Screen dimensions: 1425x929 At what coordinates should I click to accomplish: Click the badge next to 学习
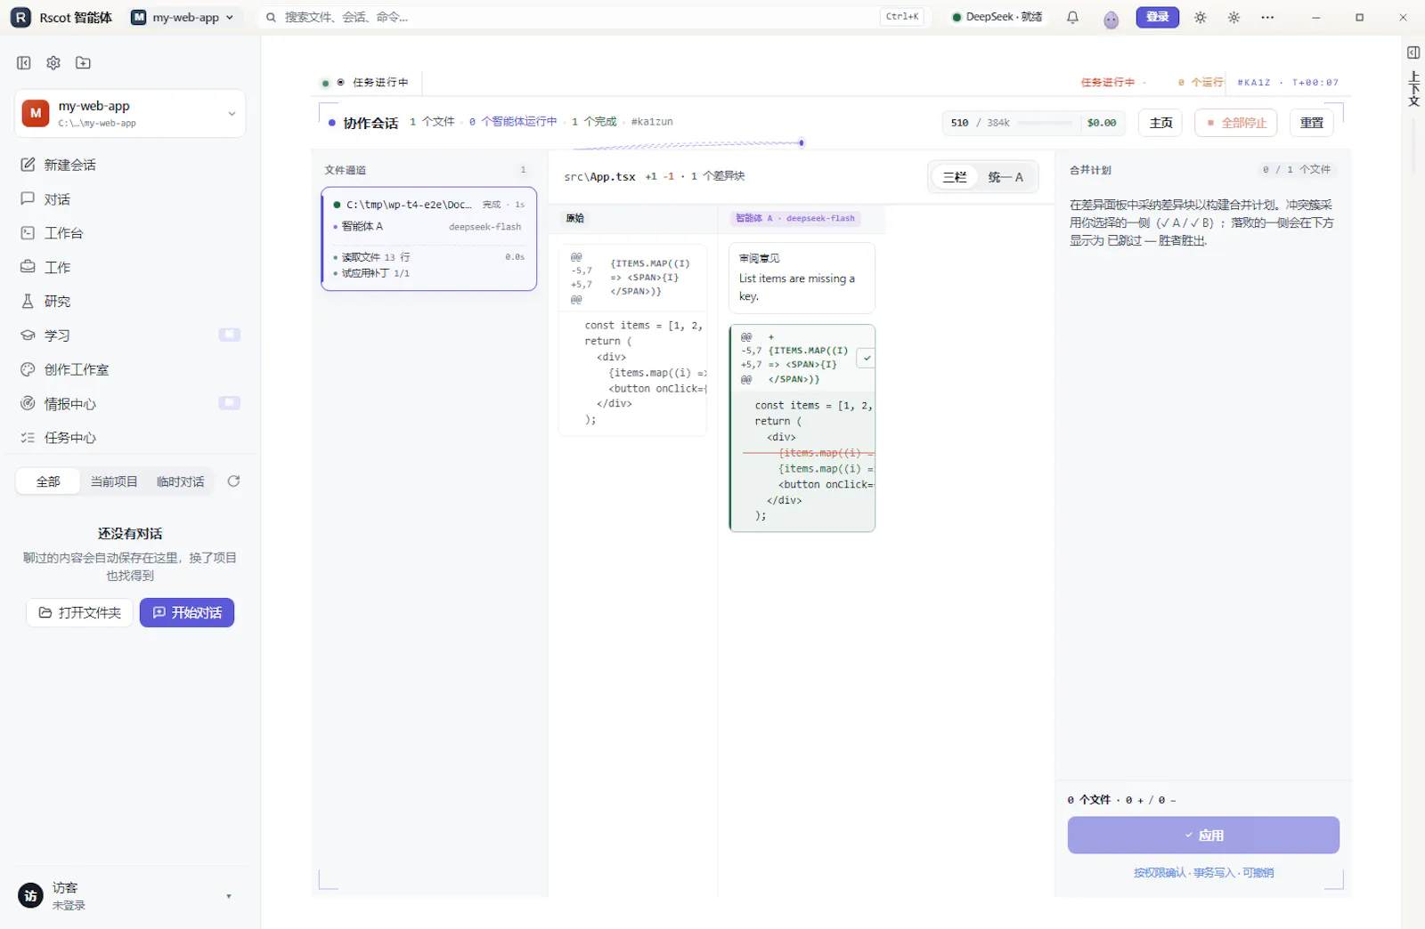(229, 335)
